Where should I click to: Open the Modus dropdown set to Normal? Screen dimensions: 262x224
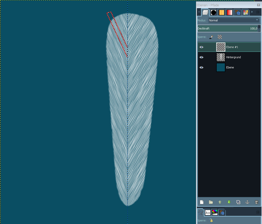pyautogui.click(x=234, y=20)
